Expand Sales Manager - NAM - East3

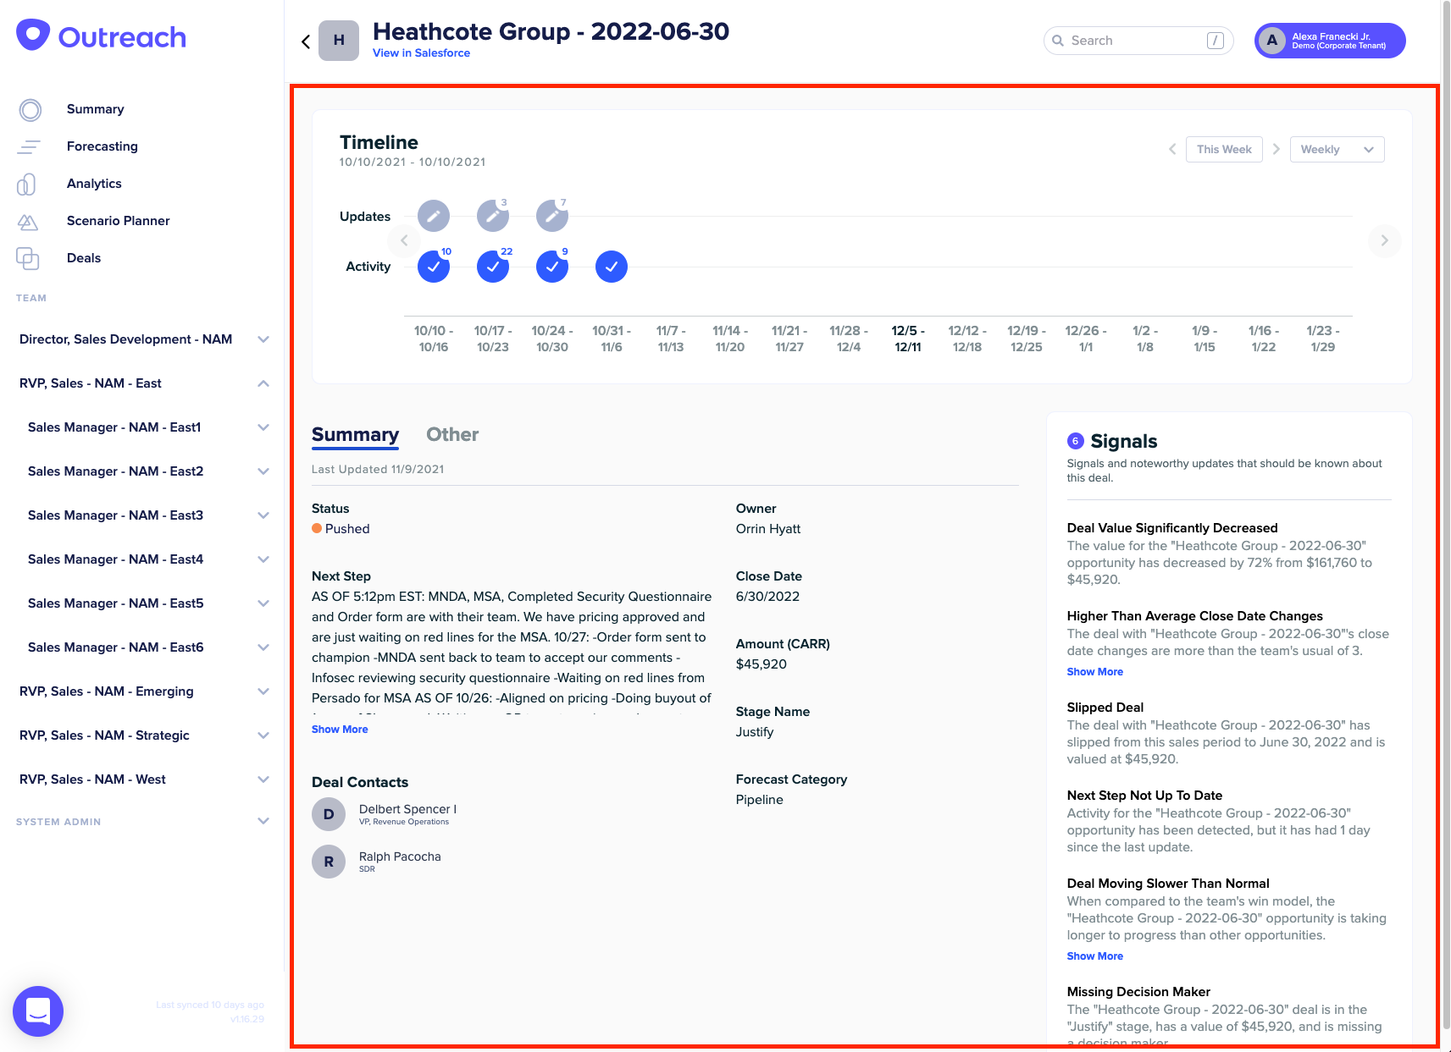pos(263,515)
